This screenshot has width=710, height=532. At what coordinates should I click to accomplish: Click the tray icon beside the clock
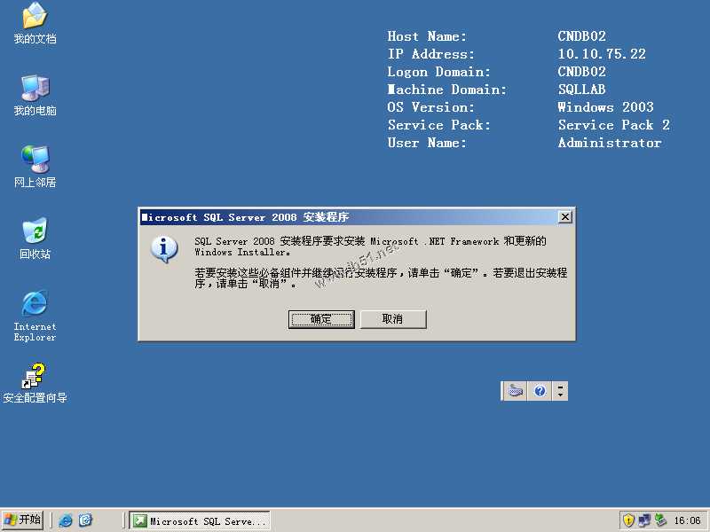coord(660,520)
